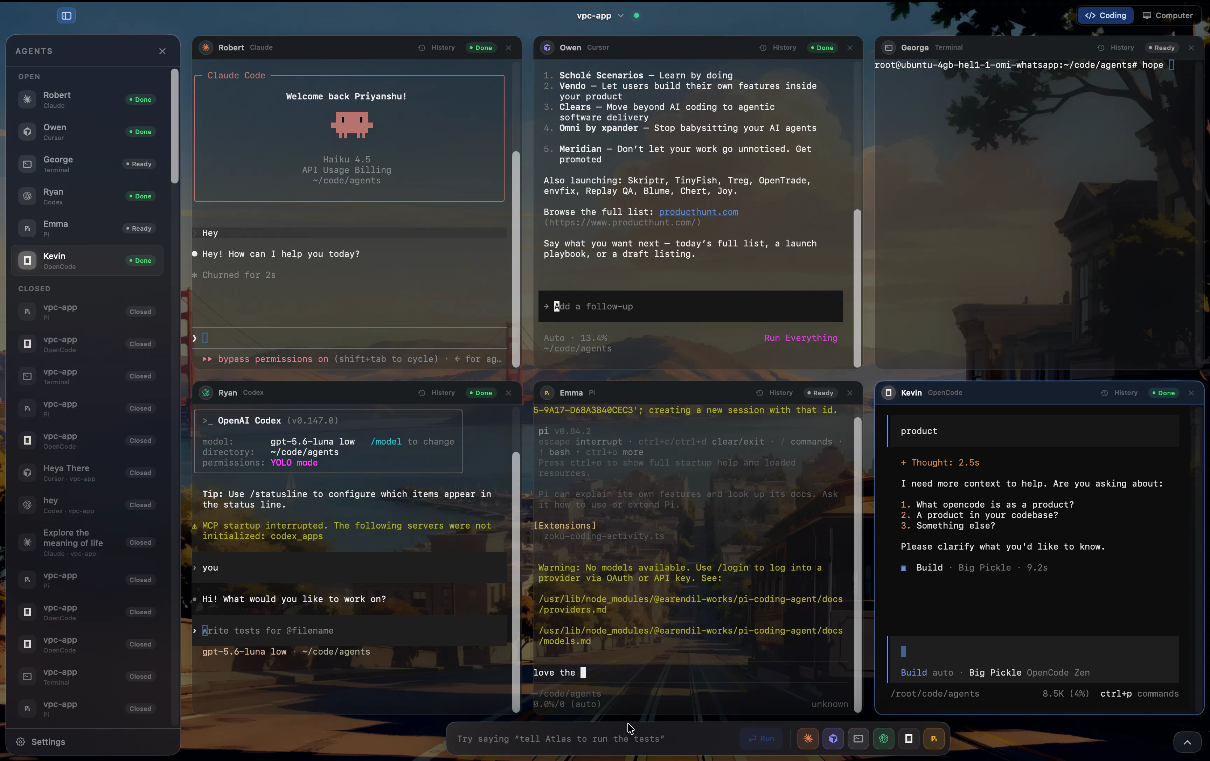Click the Cursor icon in Owen's pane header
The image size is (1210, 761).
pos(547,48)
